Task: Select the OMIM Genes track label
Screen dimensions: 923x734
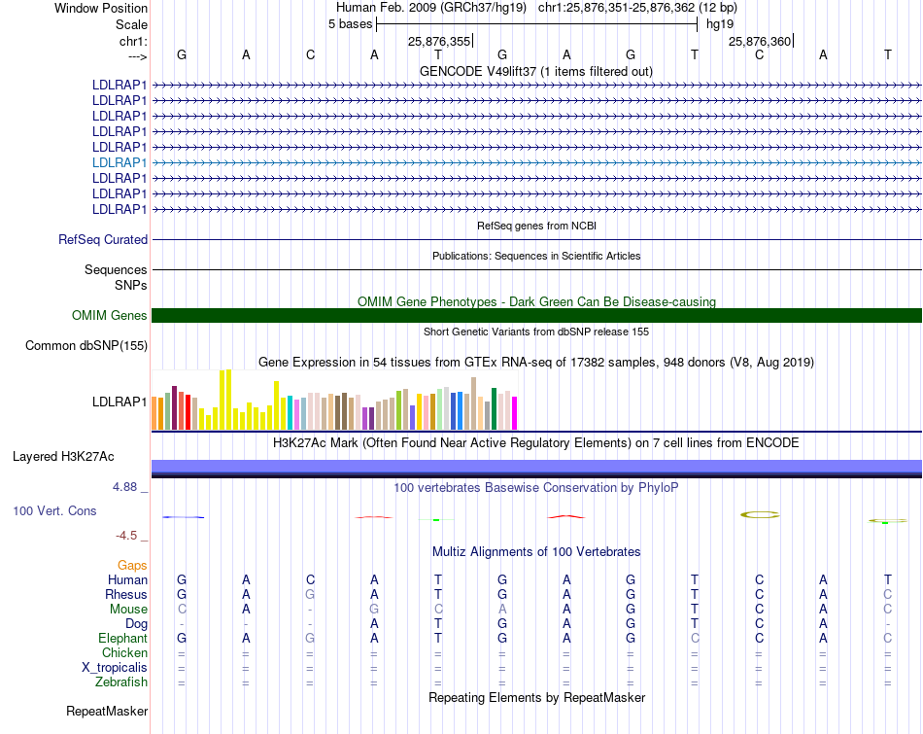Action: coord(109,315)
